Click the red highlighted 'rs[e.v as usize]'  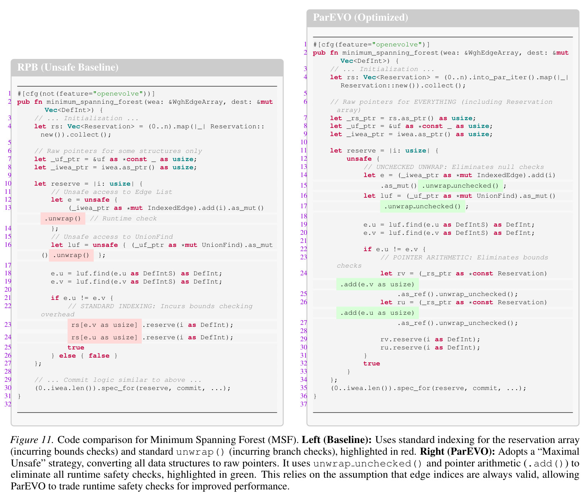[105, 325]
